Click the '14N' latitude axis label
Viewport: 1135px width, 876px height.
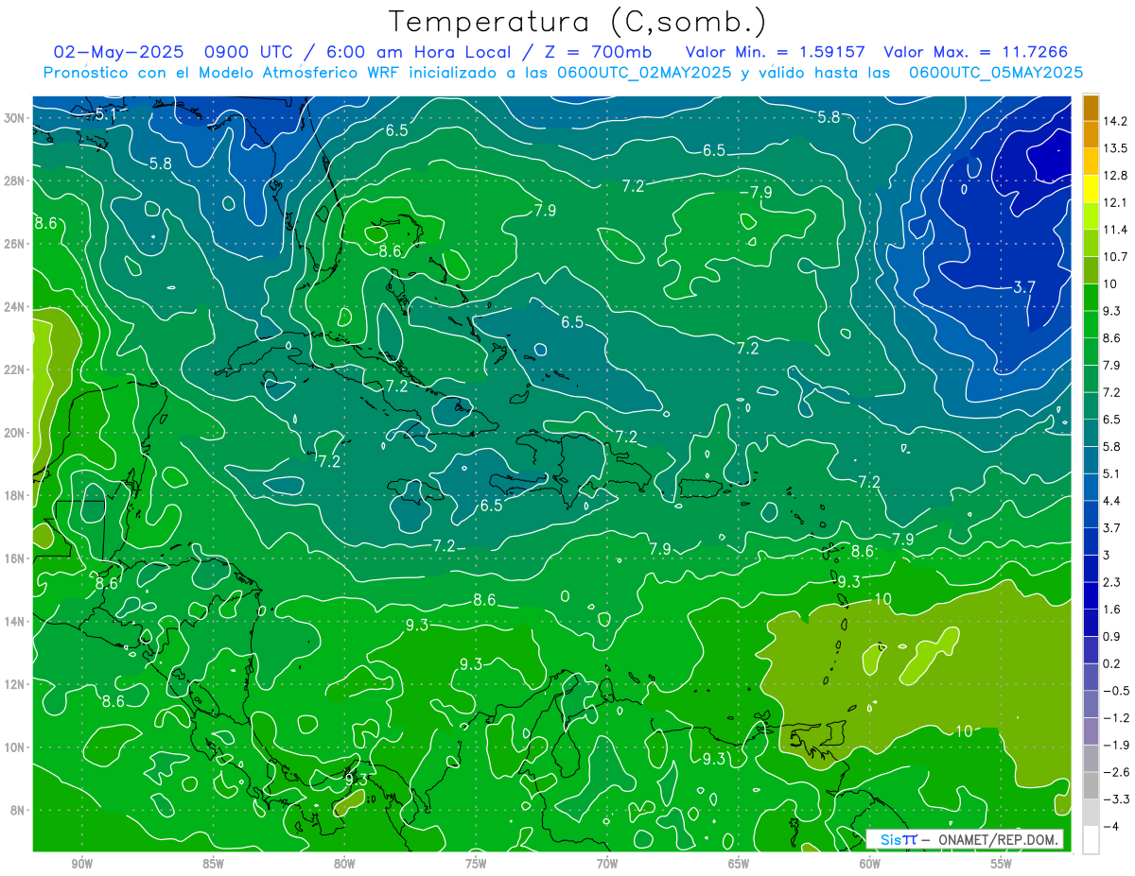tap(14, 622)
